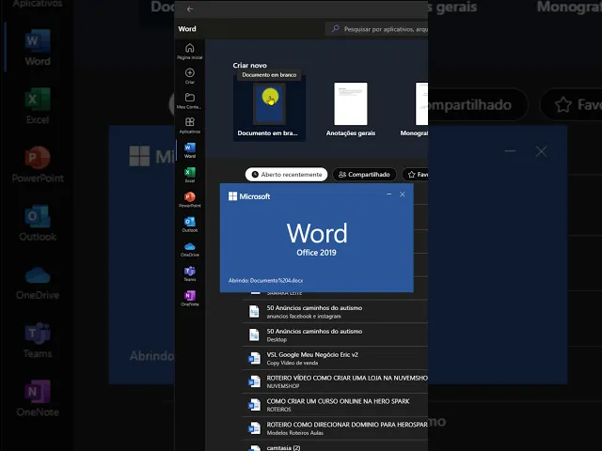Open VSL Google Meu Negócio Eric v2
Screen dimensions: 602x451
(x=335, y=359)
